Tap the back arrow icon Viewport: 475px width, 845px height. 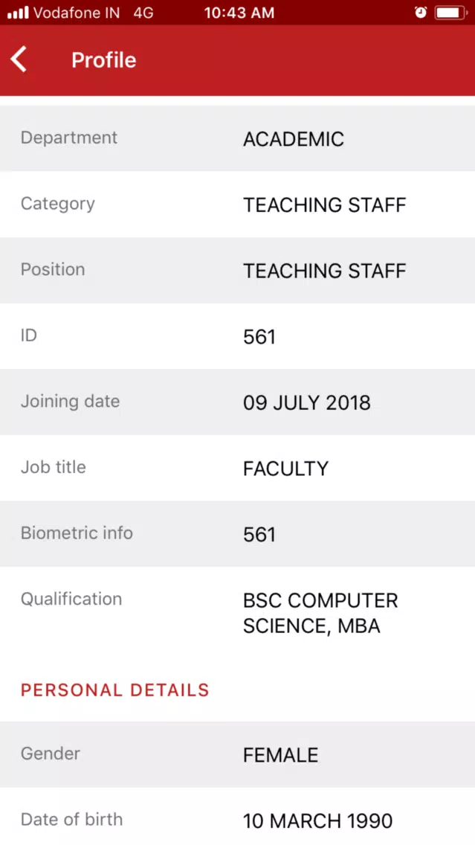click(19, 60)
